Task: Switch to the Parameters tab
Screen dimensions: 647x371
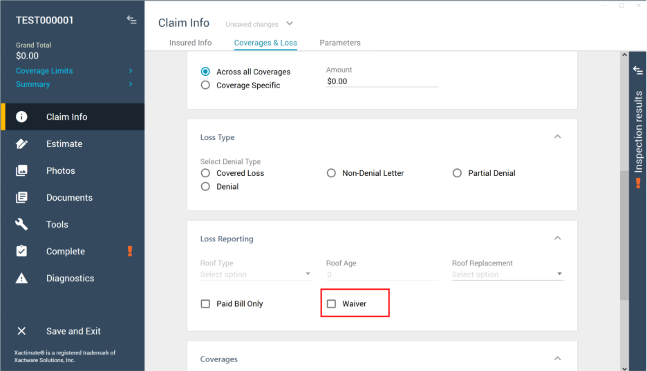Action: coord(340,43)
